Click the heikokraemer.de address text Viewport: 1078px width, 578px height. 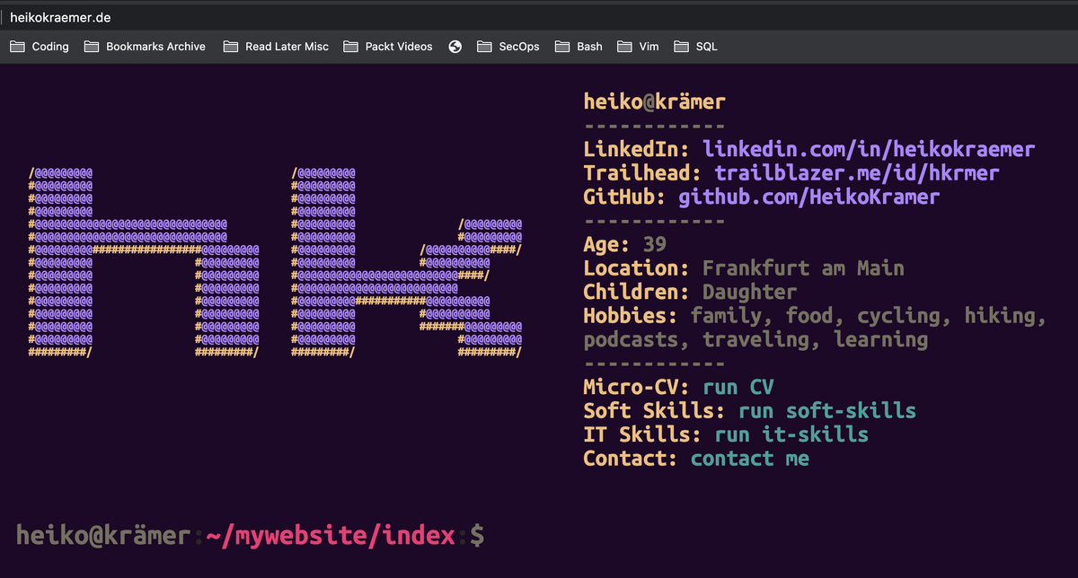[x=61, y=17]
